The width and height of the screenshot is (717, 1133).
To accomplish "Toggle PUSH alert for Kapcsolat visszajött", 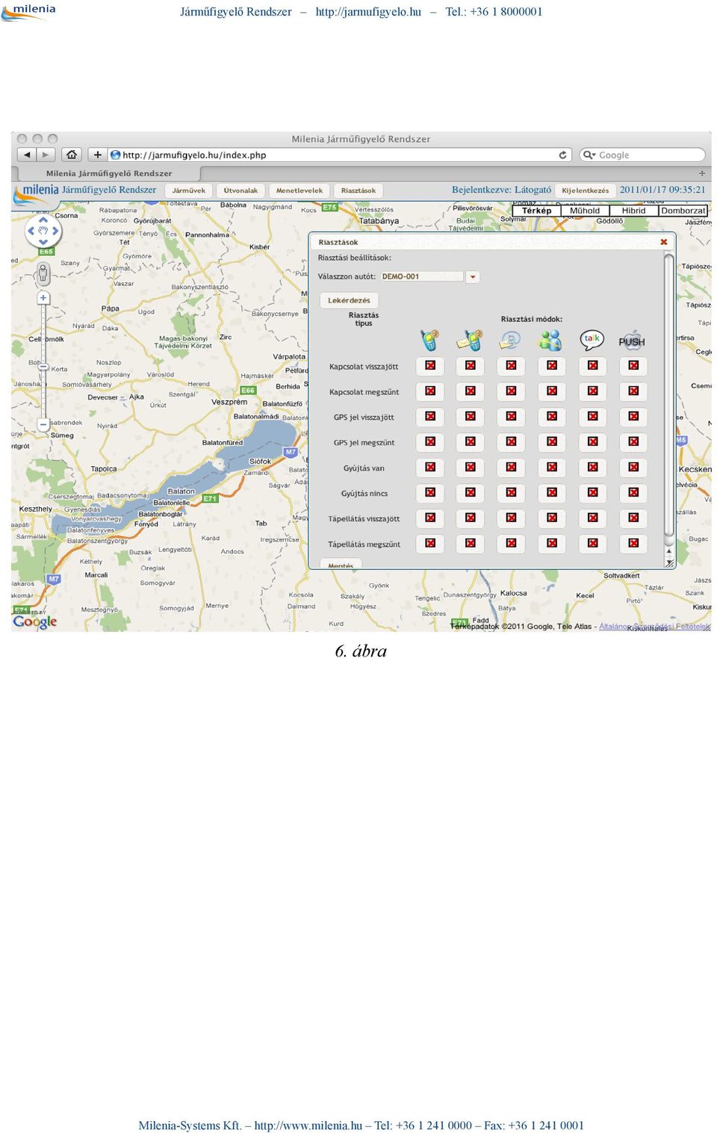I will coord(633,366).
